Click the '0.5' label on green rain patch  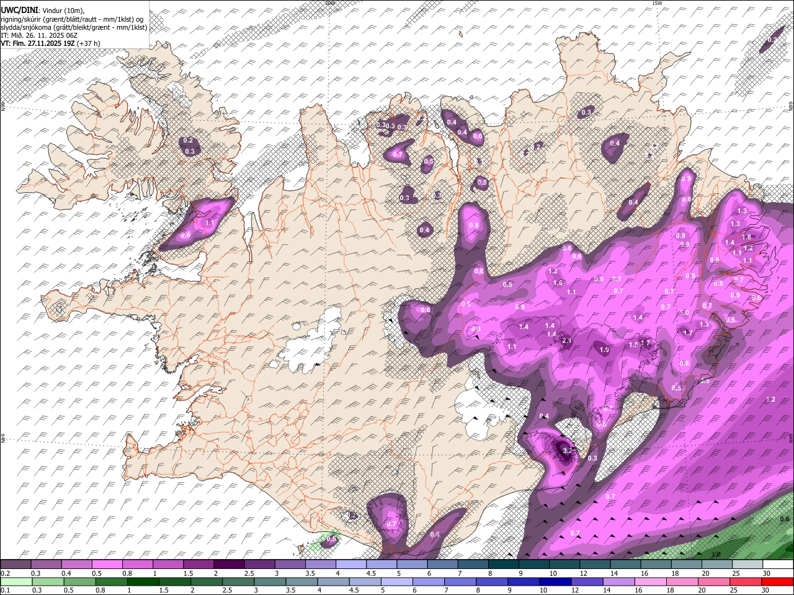tap(331, 539)
